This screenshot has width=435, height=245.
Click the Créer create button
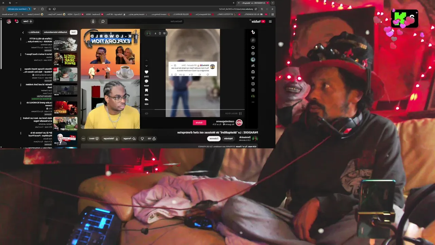coord(28,21)
